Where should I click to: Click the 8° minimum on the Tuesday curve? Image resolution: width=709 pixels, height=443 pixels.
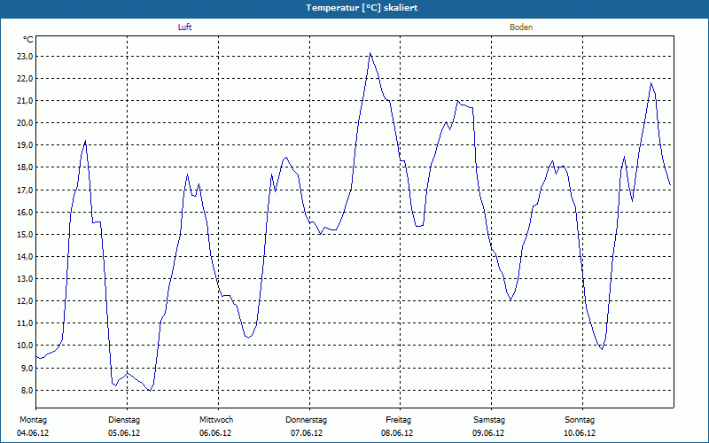150,391
